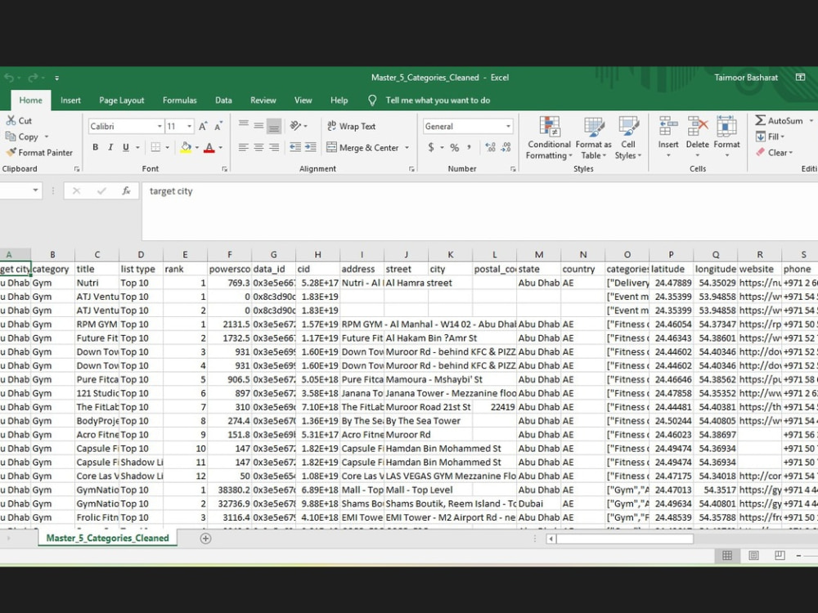Apply the red font color
This screenshot has width=818, height=613.
pyautogui.click(x=209, y=147)
